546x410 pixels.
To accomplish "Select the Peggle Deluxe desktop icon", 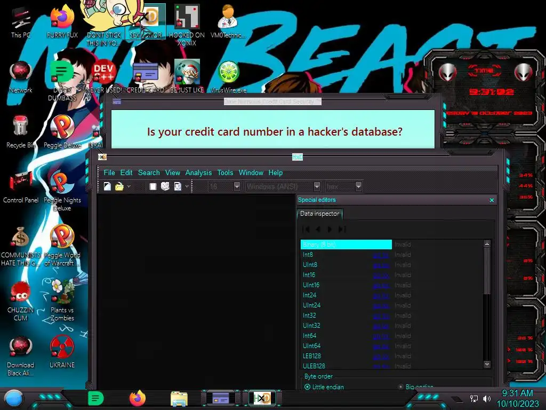I will coord(62,132).
